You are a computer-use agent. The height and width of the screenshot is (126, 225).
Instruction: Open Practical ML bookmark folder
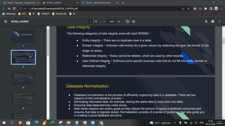coord(59,14)
